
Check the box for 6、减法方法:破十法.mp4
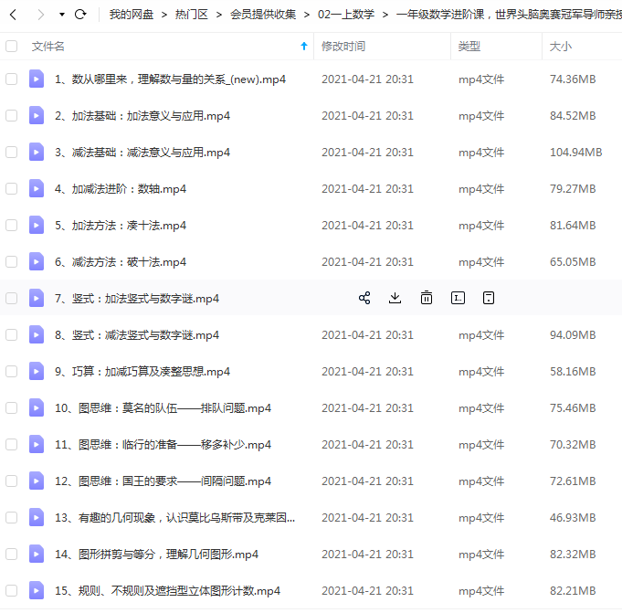tap(12, 261)
